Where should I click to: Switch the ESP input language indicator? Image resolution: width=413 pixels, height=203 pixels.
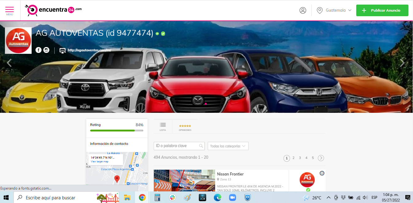pyautogui.click(x=374, y=197)
